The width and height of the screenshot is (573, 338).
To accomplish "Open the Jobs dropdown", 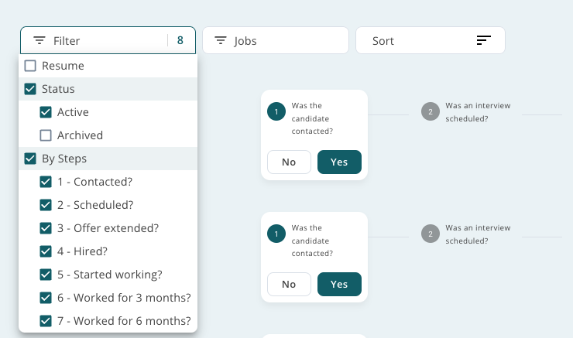I will (x=276, y=40).
